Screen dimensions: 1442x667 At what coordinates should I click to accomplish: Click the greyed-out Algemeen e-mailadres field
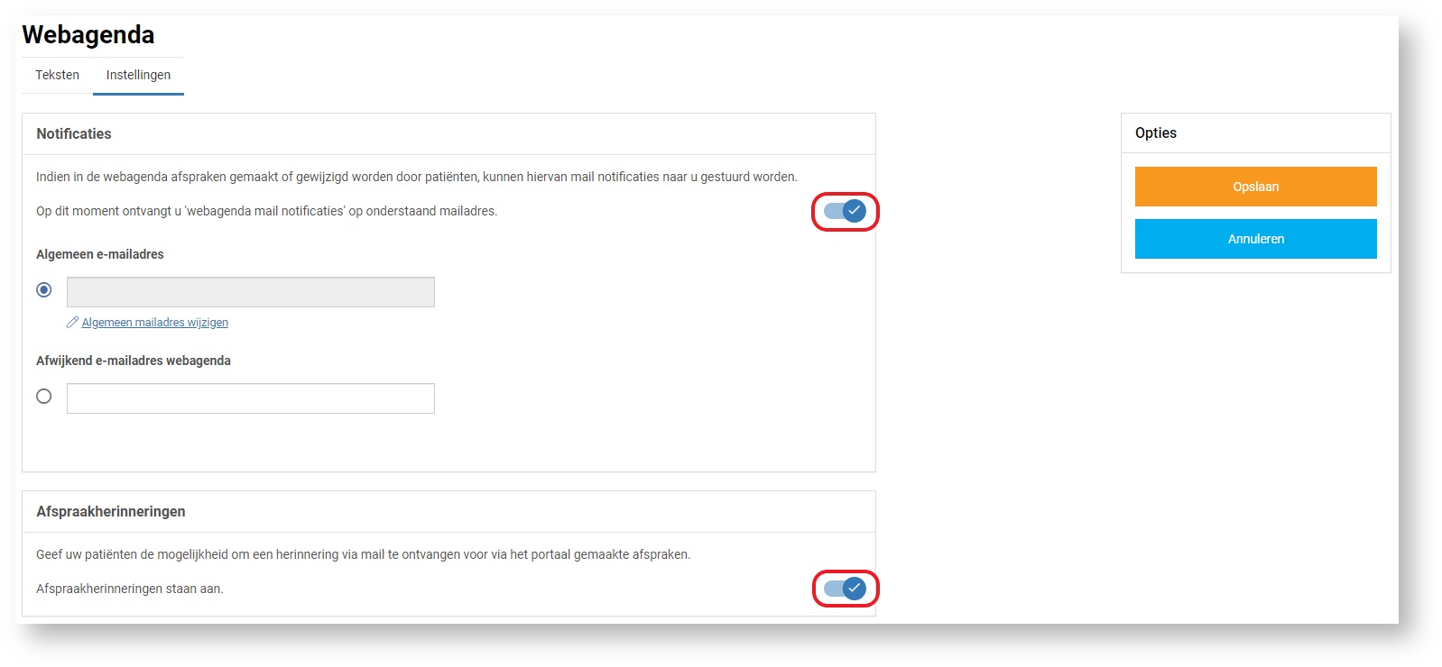point(251,292)
